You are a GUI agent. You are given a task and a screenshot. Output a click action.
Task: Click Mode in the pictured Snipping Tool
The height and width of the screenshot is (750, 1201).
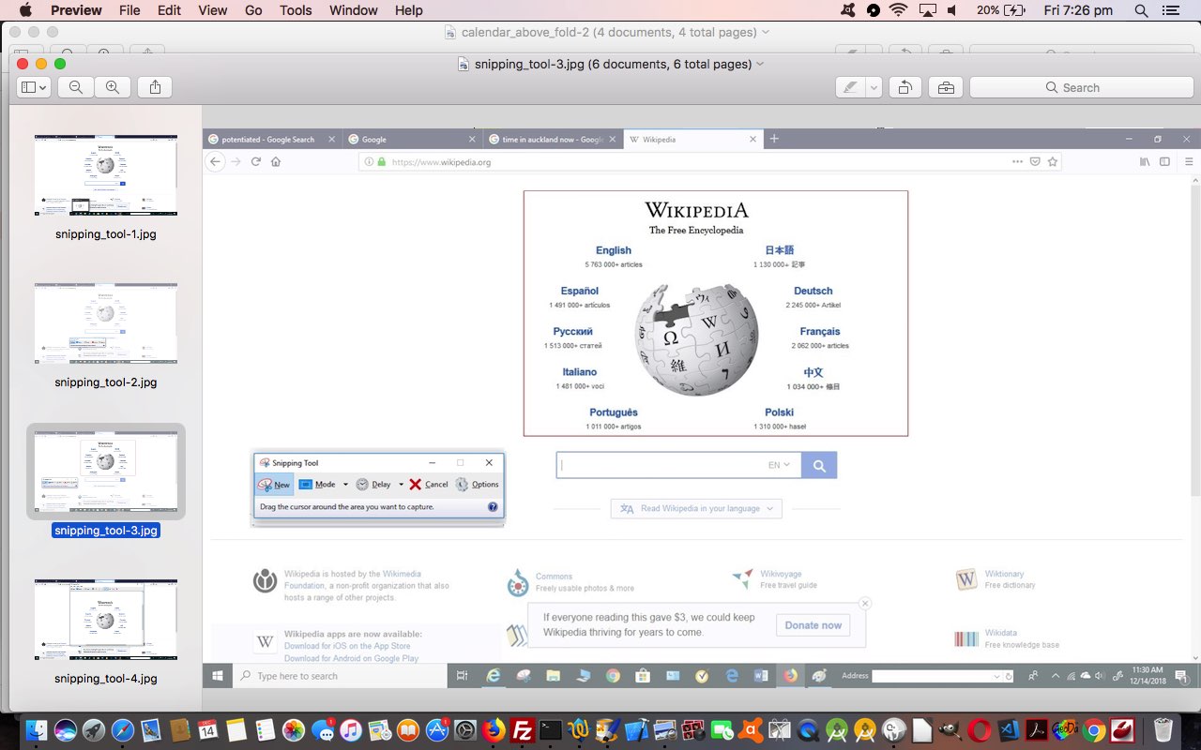click(x=317, y=485)
